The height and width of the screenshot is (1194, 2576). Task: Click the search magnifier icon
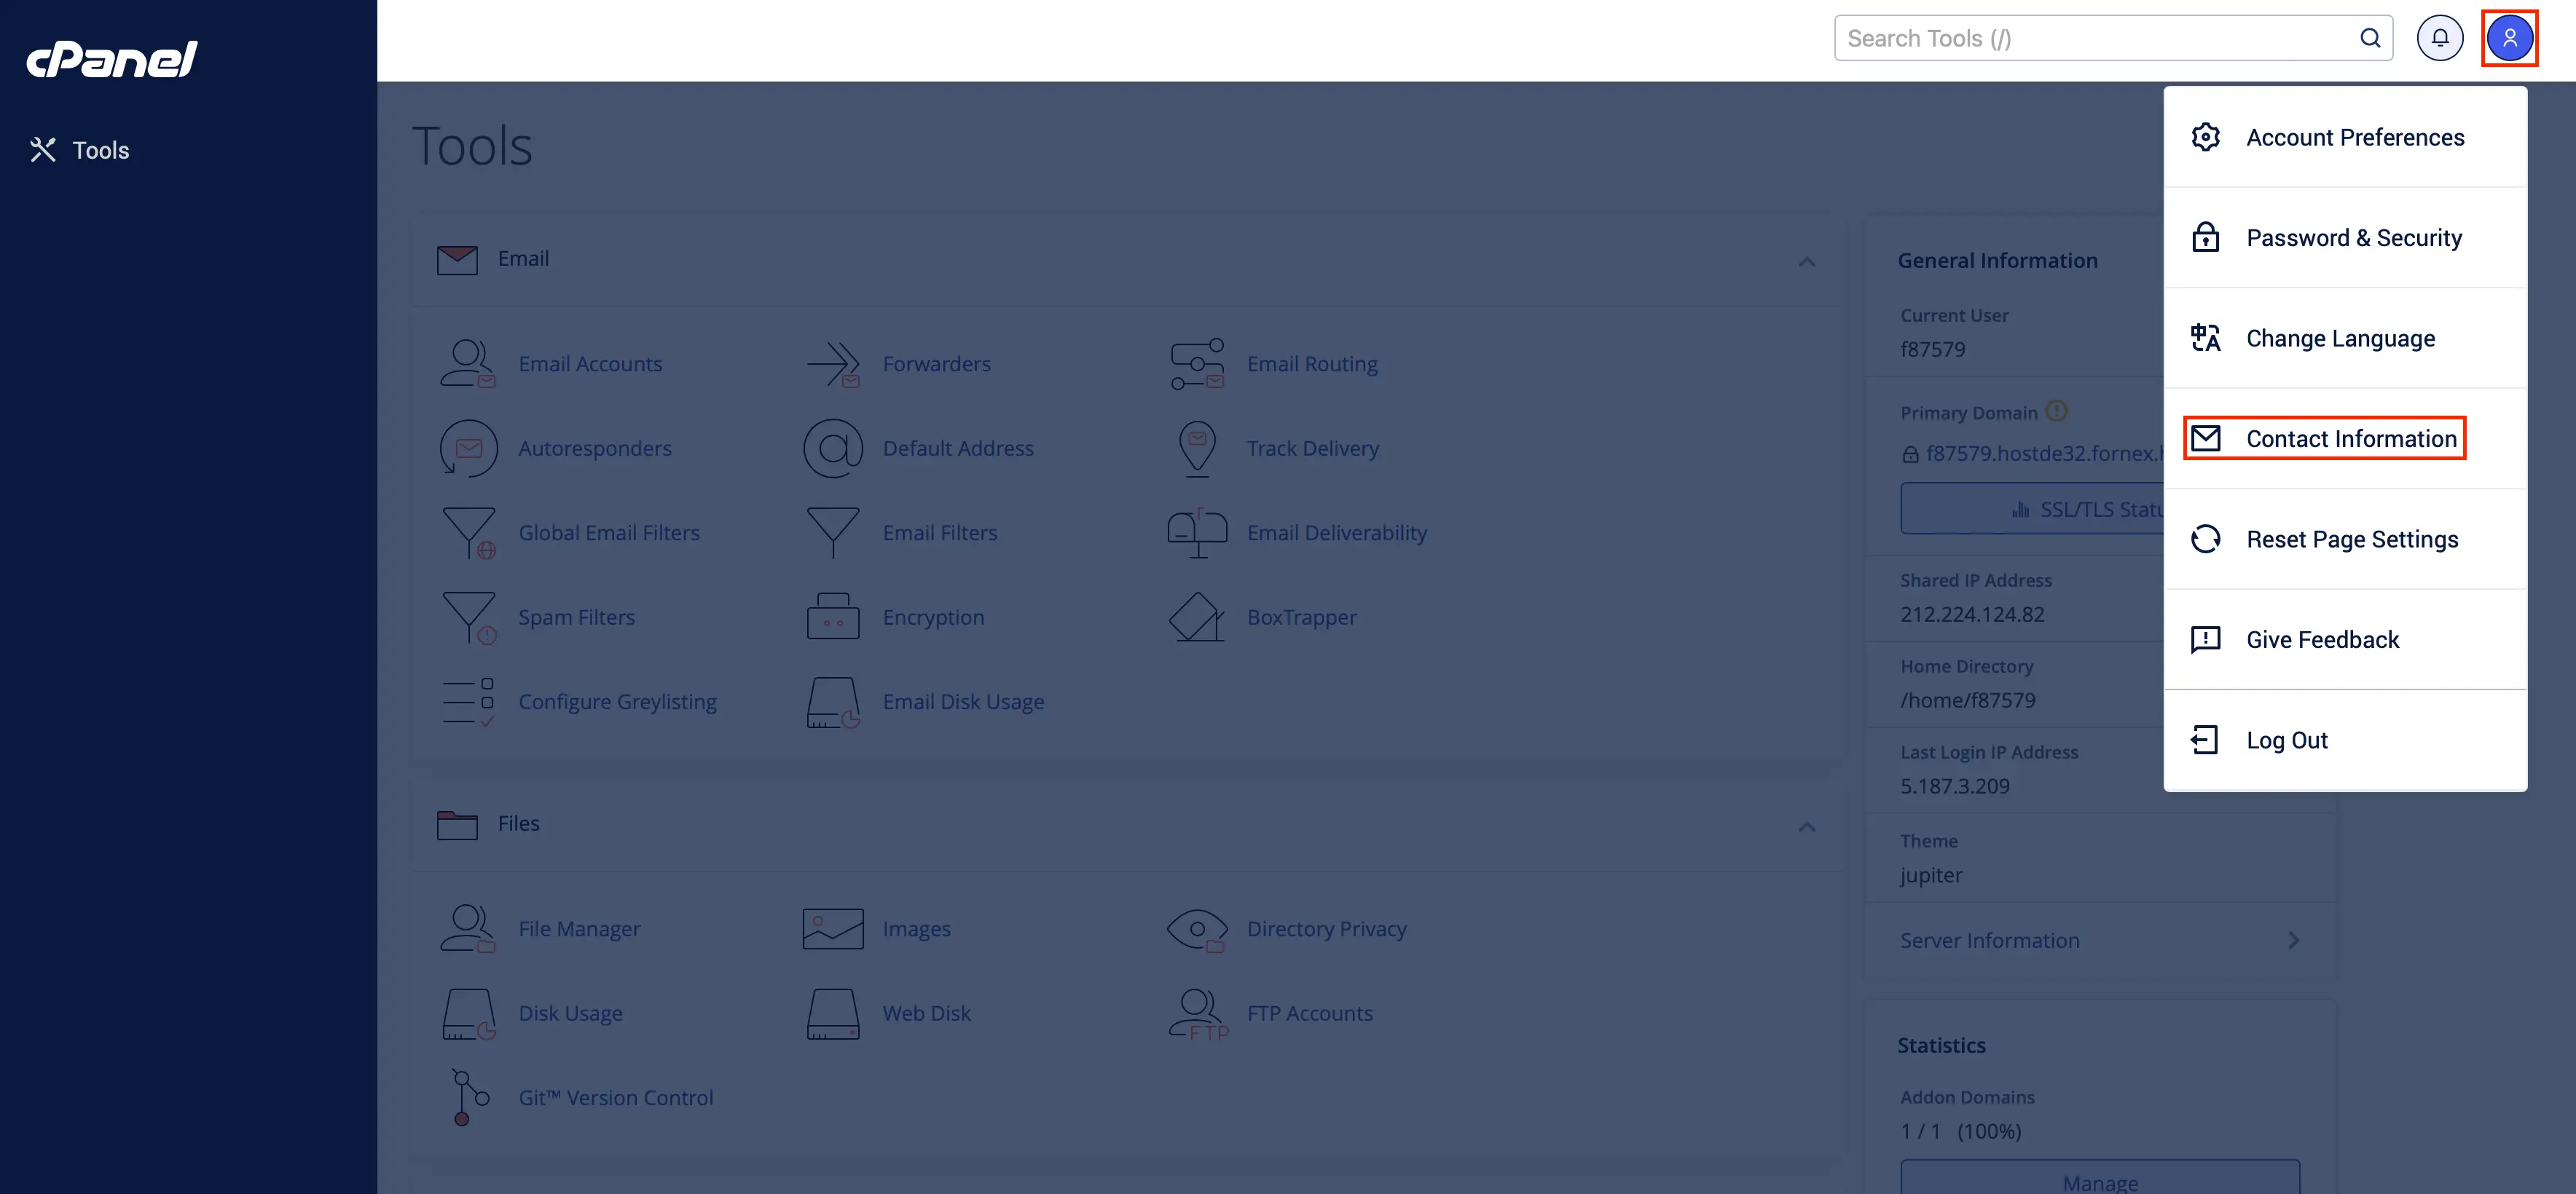pos(2369,38)
